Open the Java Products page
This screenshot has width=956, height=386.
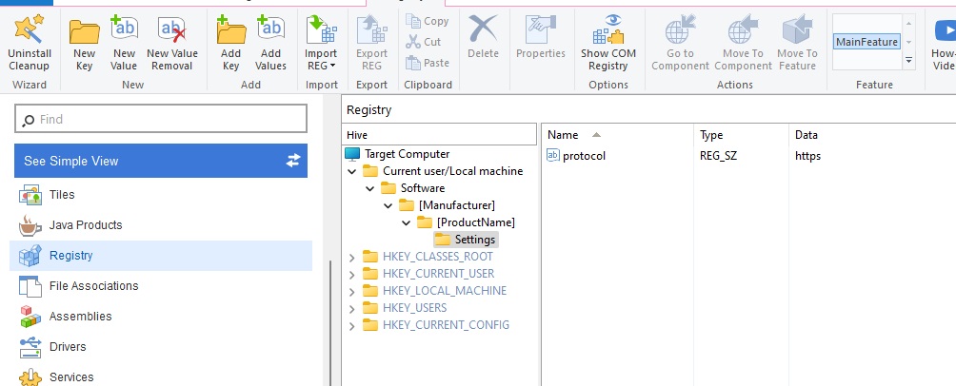click(x=86, y=225)
